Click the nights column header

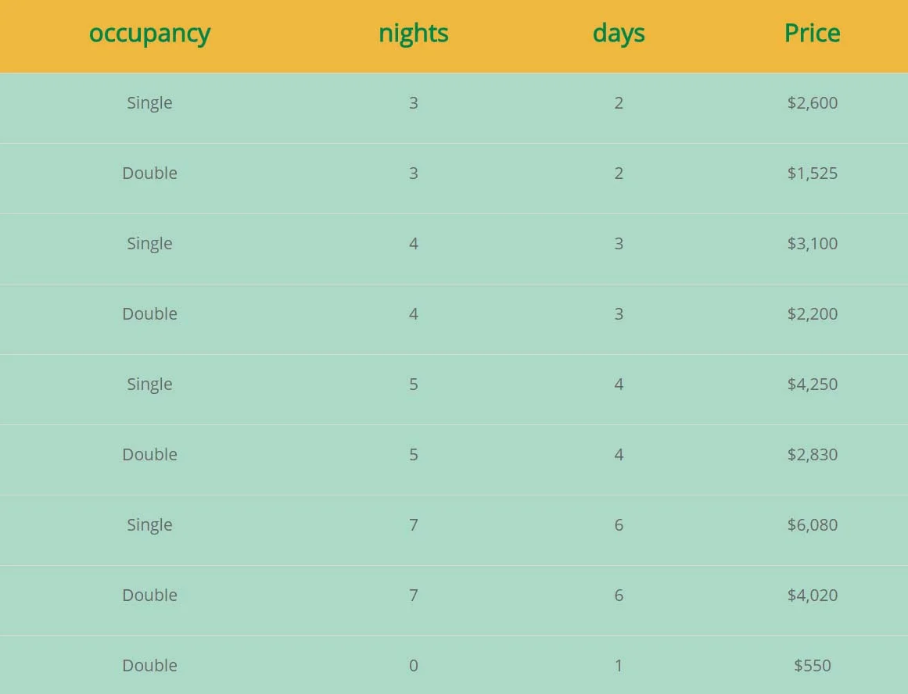[x=414, y=34]
